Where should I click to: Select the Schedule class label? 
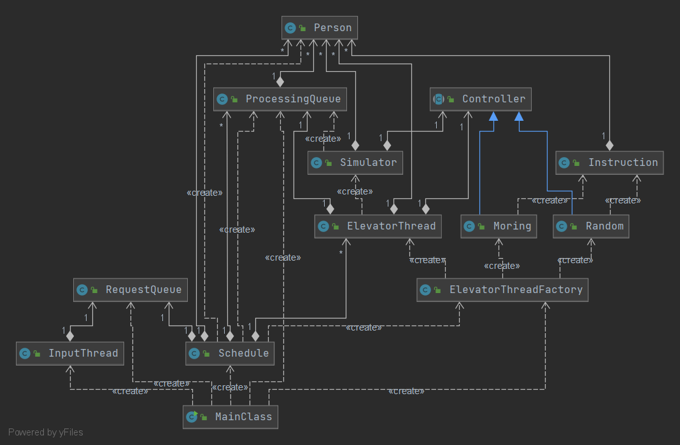click(x=243, y=353)
